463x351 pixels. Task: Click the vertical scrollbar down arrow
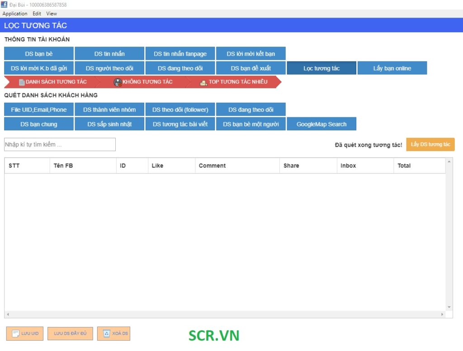coord(449,307)
